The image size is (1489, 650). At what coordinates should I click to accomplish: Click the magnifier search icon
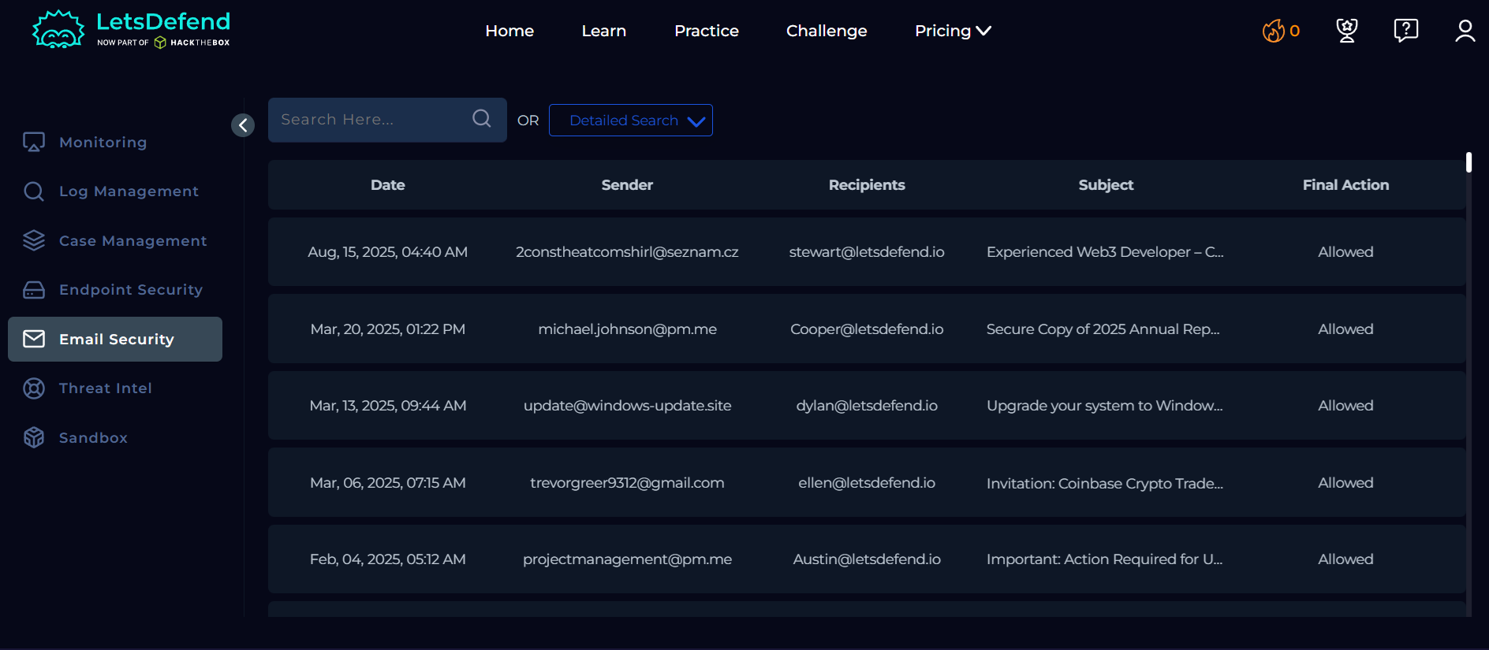(x=481, y=119)
